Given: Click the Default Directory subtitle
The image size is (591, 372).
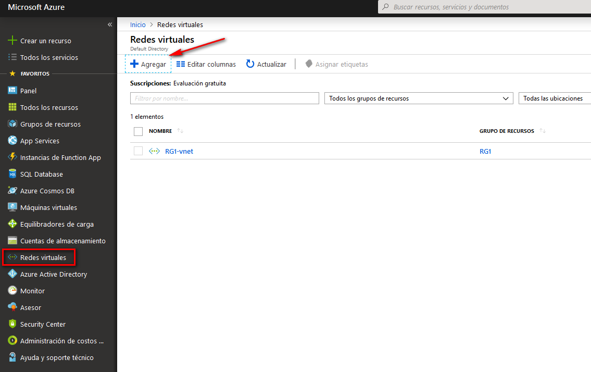Looking at the screenshot, I should click(149, 48).
